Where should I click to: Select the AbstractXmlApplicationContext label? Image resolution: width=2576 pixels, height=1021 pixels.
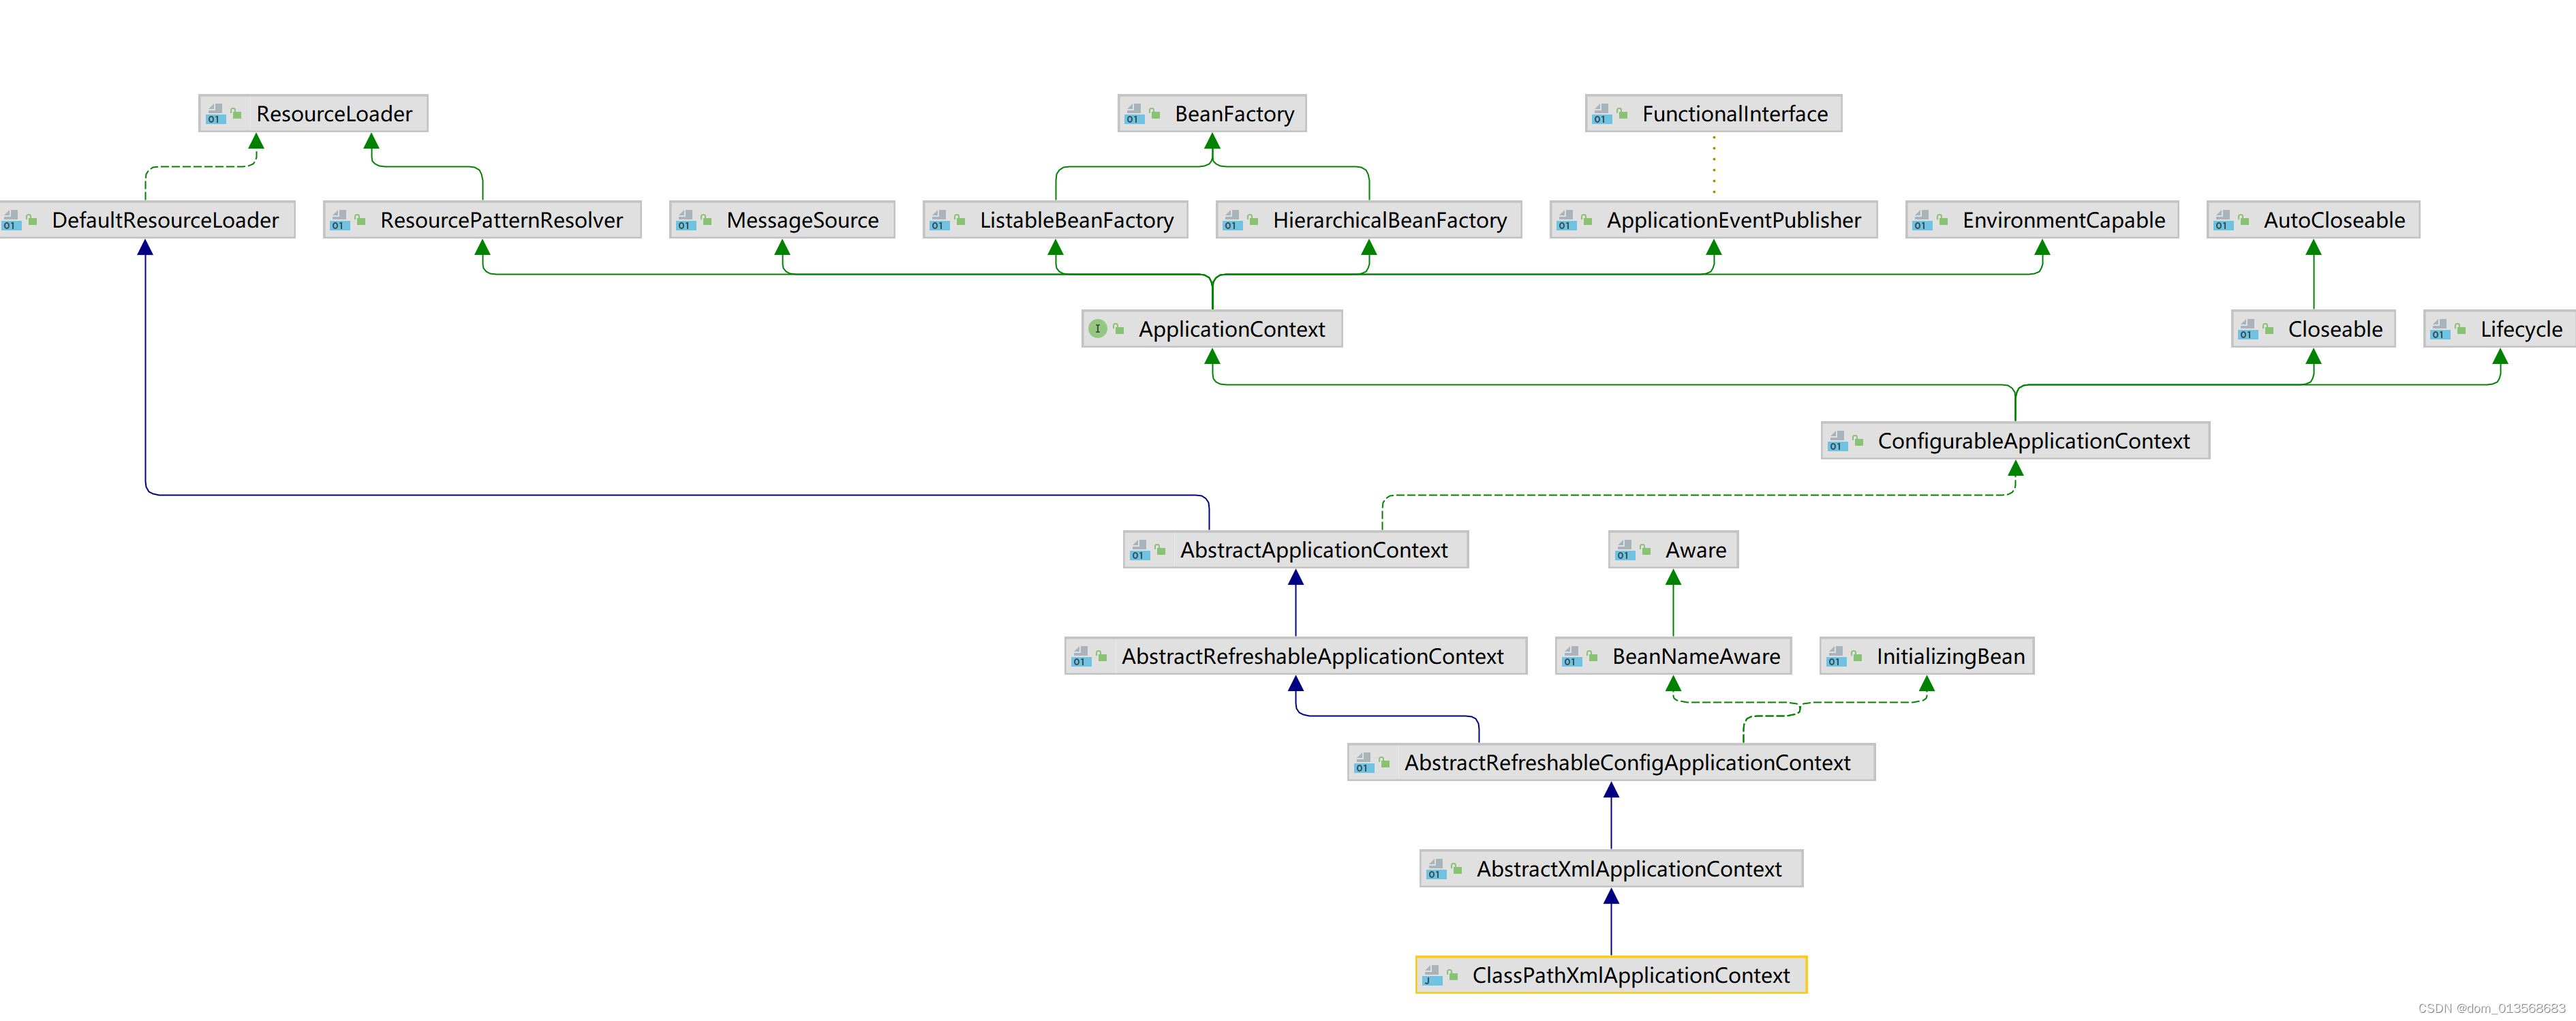tap(1629, 869)
